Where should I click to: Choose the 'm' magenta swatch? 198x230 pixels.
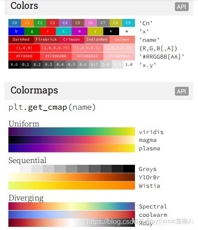(79, 31)
